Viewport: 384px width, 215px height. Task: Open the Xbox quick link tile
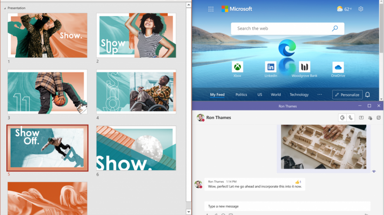click(237, 69)
